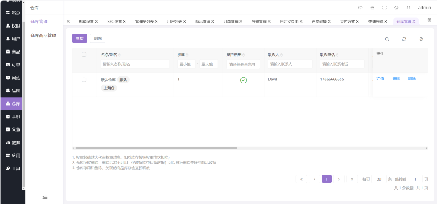Screen dimensions: 437x204
Task: Open the home page icon
Action: pos(396,8)
